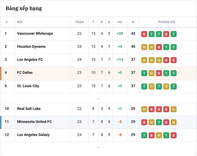Expand hidden rows via ellipsis below St. Louis City

click(x=98, y=99)
